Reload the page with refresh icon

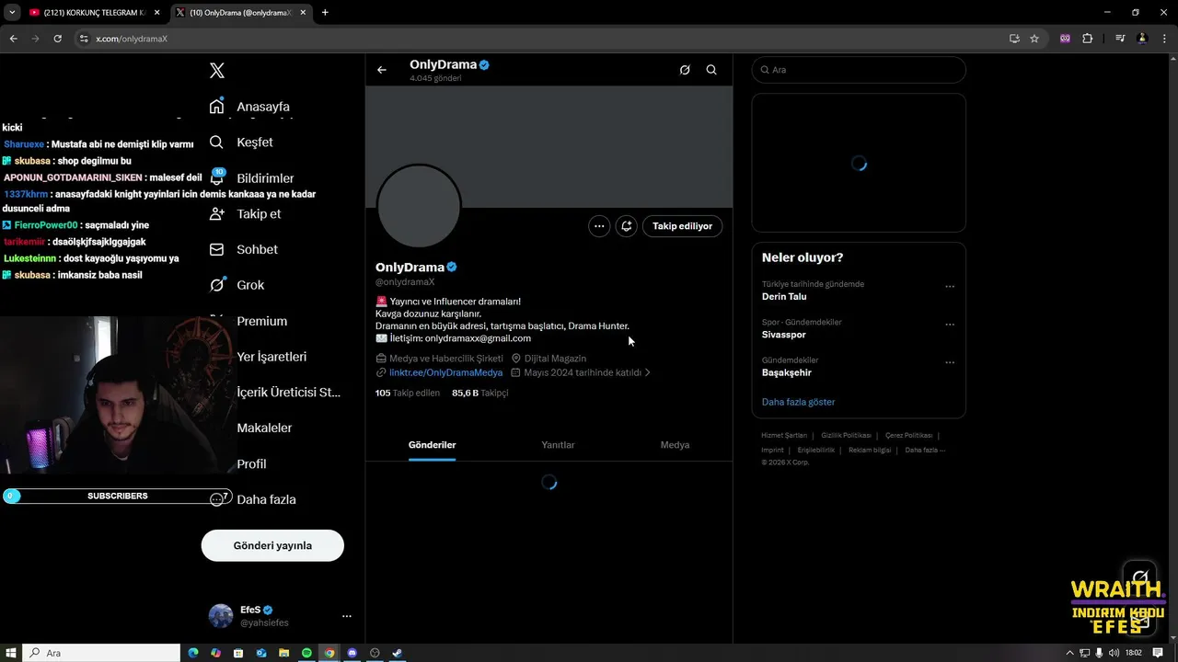pos(57,39)
